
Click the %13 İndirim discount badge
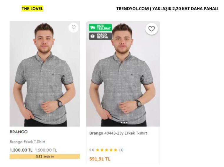coord(45,156)
